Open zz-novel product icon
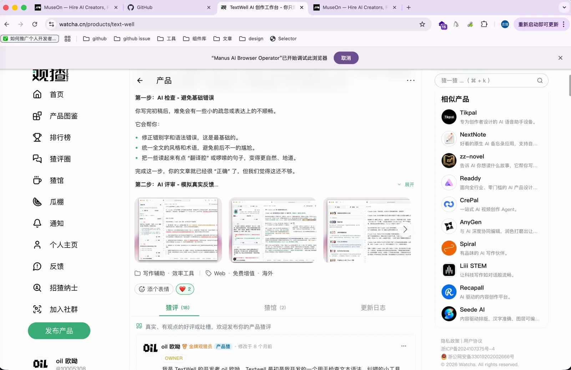Screen dimensions: 571x370 point(449,161)
